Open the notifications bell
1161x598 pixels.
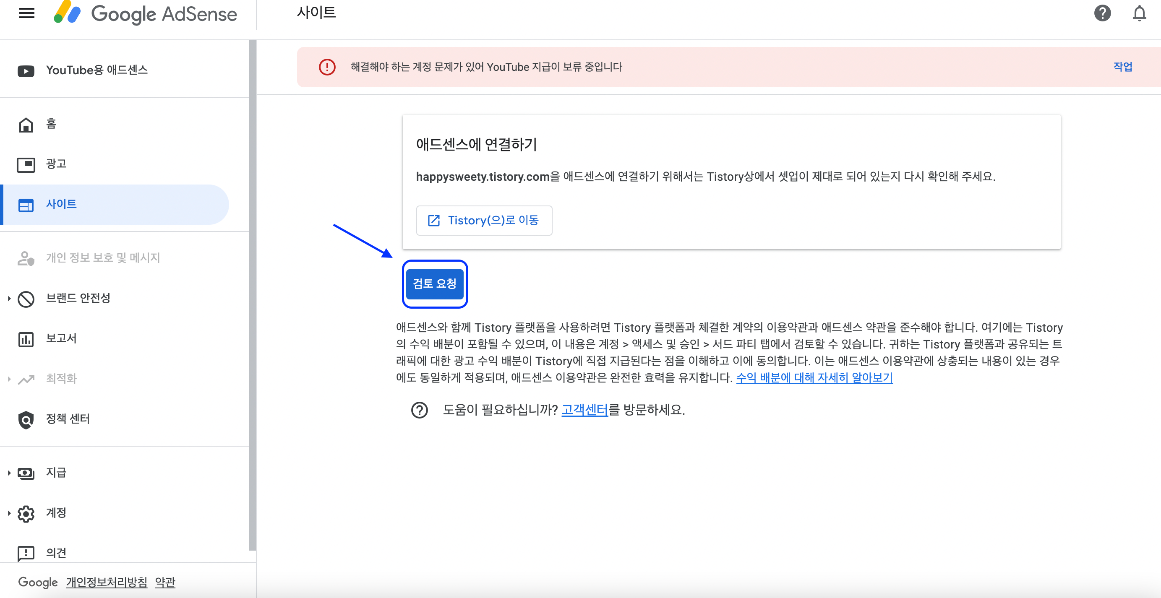(1139, 13)
